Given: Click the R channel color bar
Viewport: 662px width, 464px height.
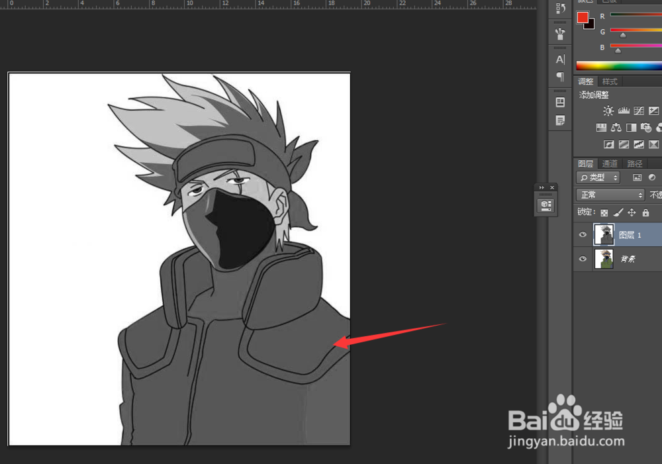Looking at the screenshot, I should (x=636, y=15).
